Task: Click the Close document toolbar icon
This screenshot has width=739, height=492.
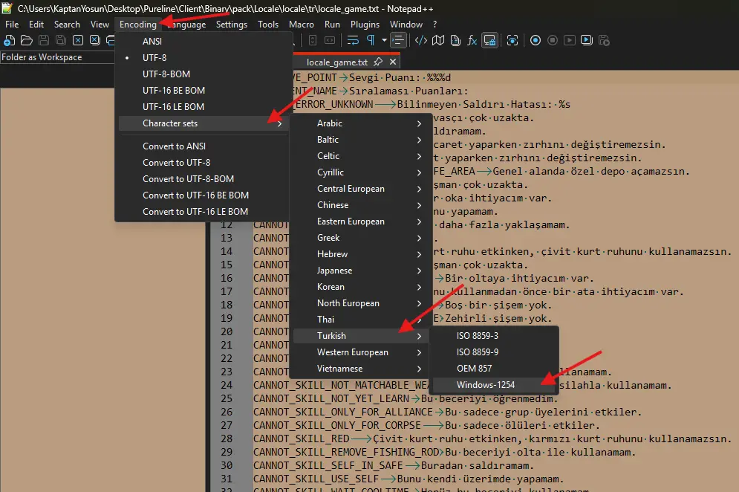Action: (76, 40)
